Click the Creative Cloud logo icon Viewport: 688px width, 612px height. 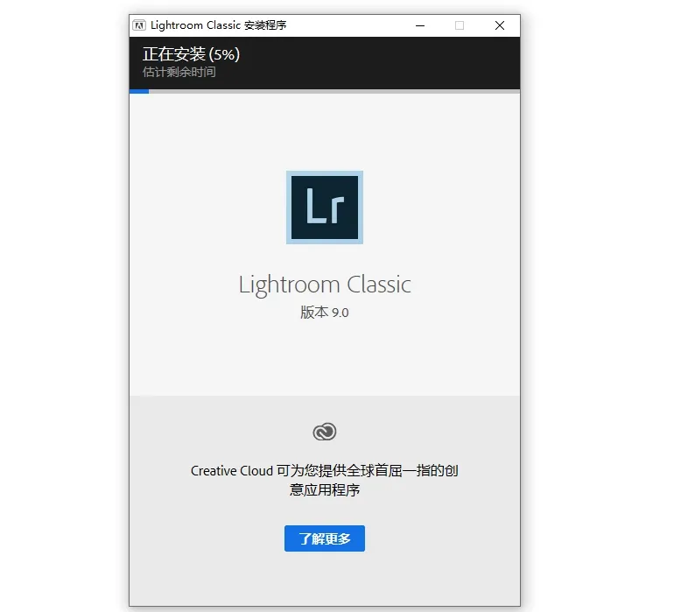[325, 432]
